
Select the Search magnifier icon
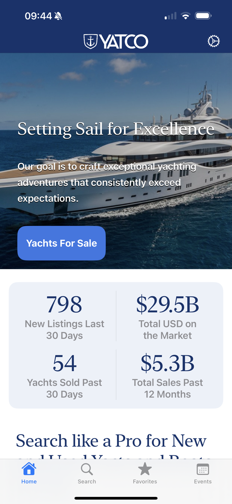(86, 469)
